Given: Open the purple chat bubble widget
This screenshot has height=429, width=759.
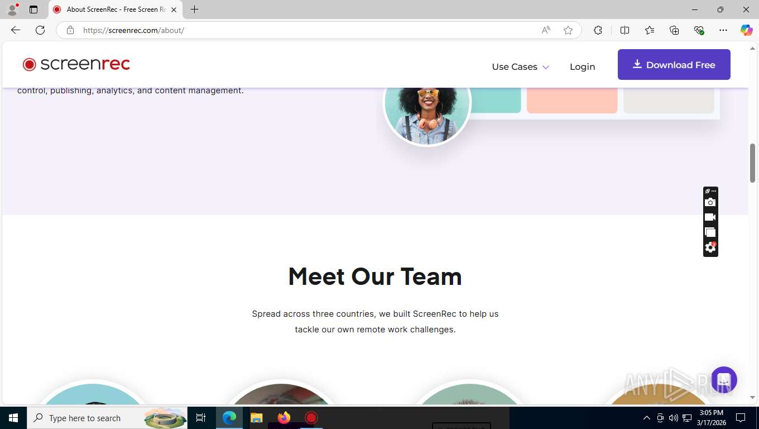Looking at the screenshot, I should [724, 380].
